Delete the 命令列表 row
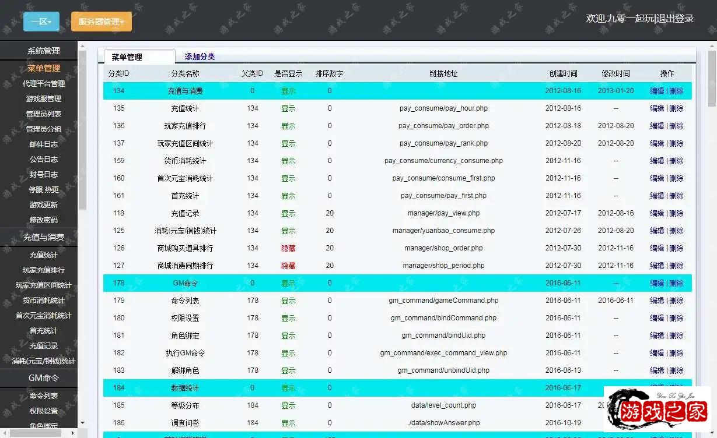Screen dimensions: 717x438 pyautogui.click(x=676, y=301)
